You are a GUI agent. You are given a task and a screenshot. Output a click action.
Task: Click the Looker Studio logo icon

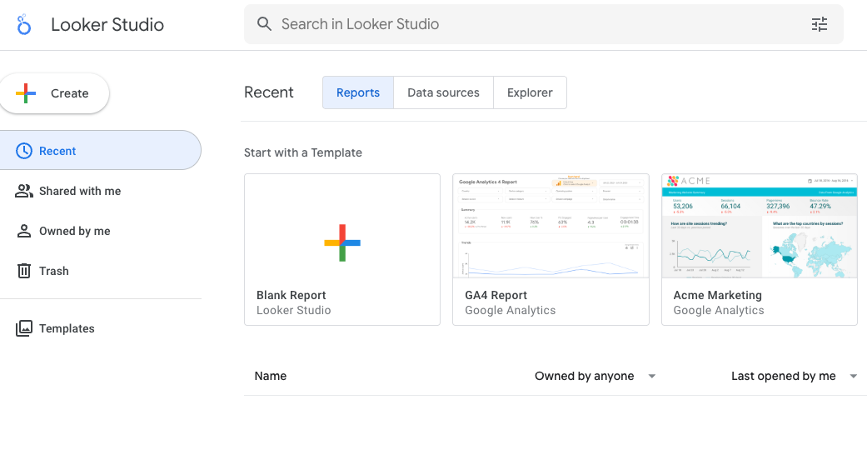point(24,25)
